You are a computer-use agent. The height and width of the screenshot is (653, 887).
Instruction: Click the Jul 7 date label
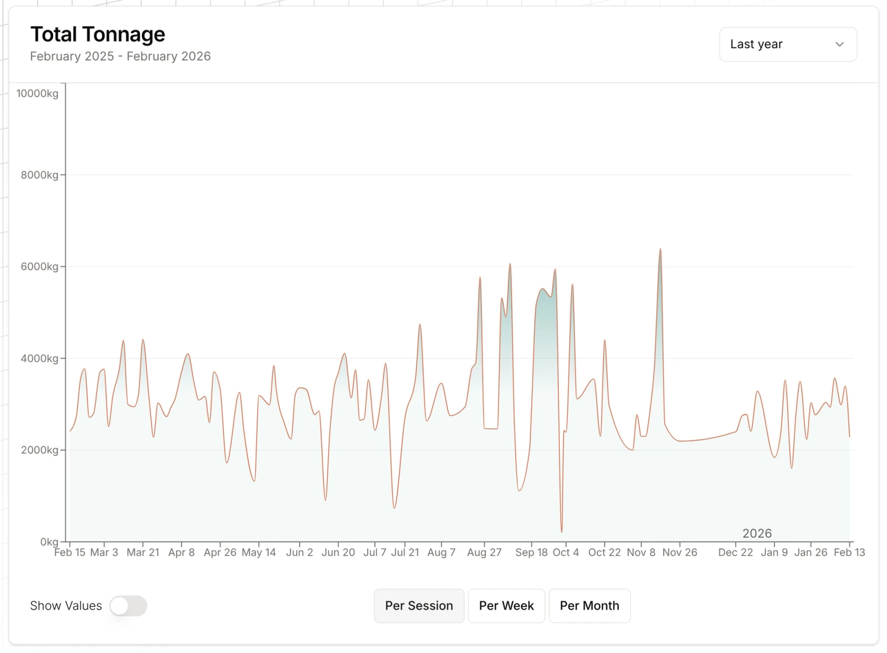375,553
